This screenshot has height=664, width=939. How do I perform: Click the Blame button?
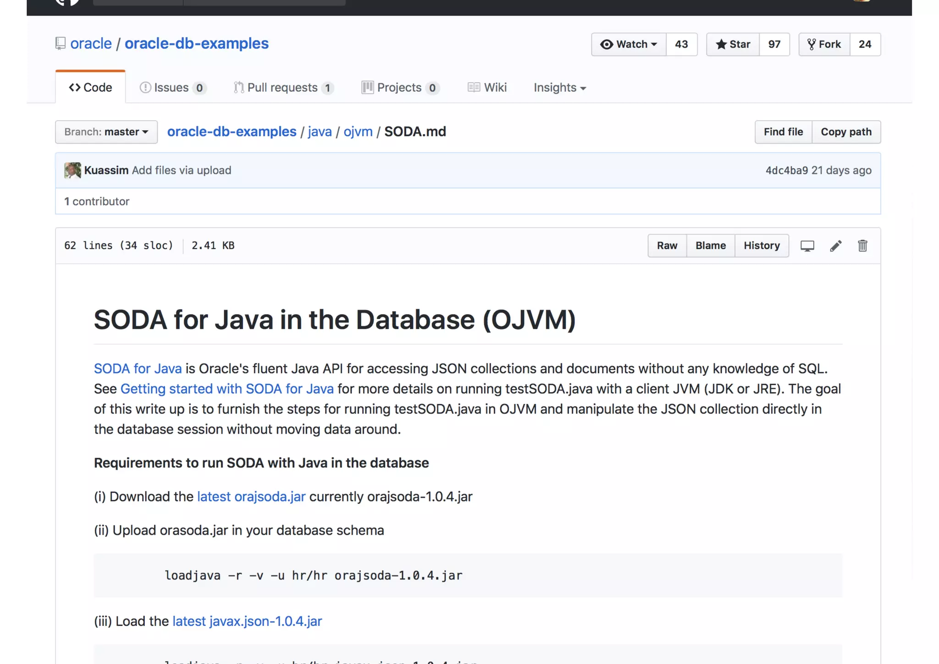pyautogui.click(x=710, y=246)
